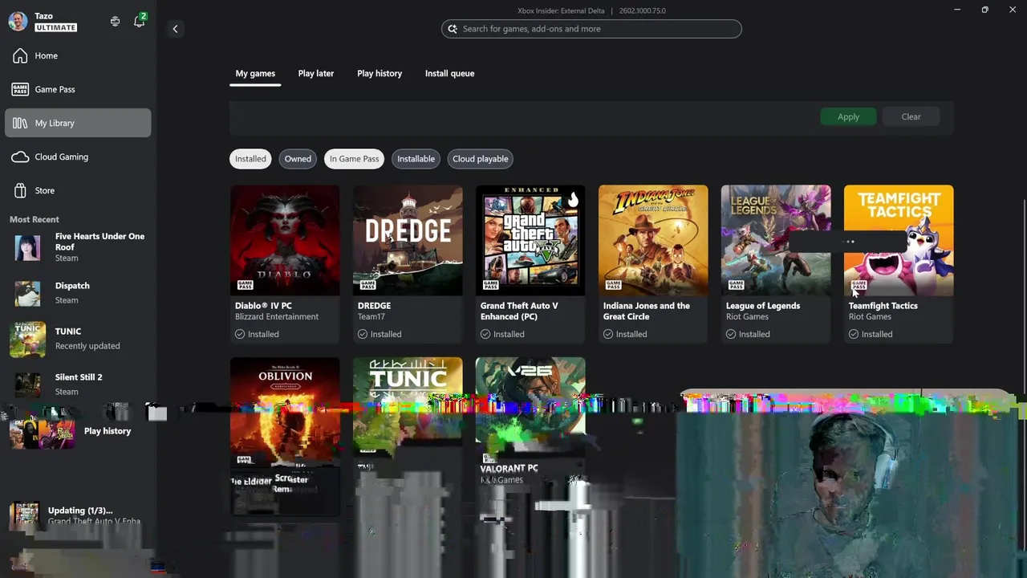The height and width of the screenshot is (578, 1027).
Task: Click DREDGE title text
Action: [374, 306]
